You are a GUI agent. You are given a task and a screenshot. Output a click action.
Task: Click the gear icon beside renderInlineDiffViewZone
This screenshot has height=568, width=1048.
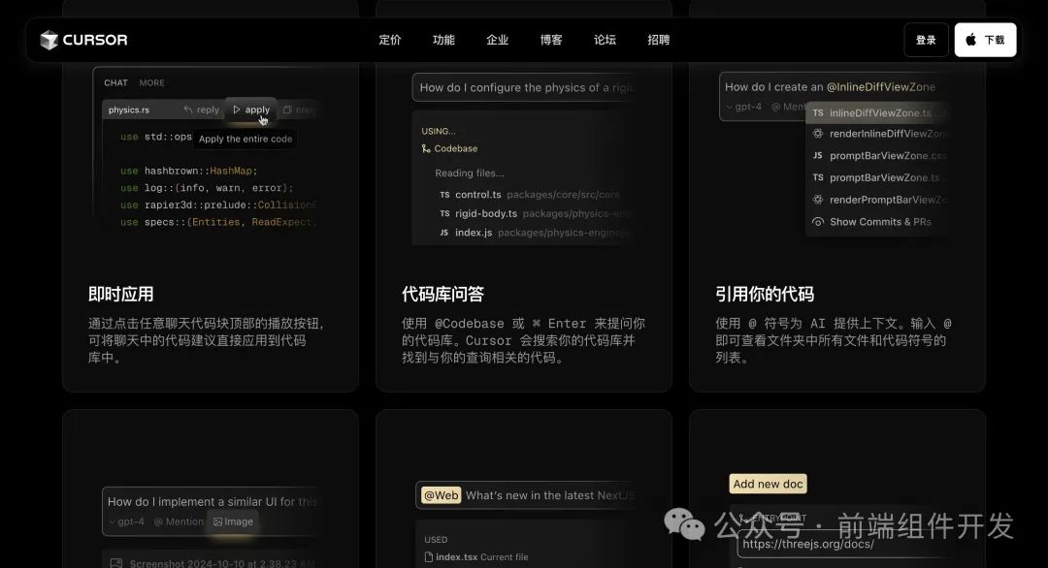coord(816,133)
